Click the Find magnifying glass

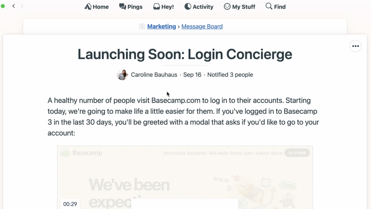pos(269,6)
